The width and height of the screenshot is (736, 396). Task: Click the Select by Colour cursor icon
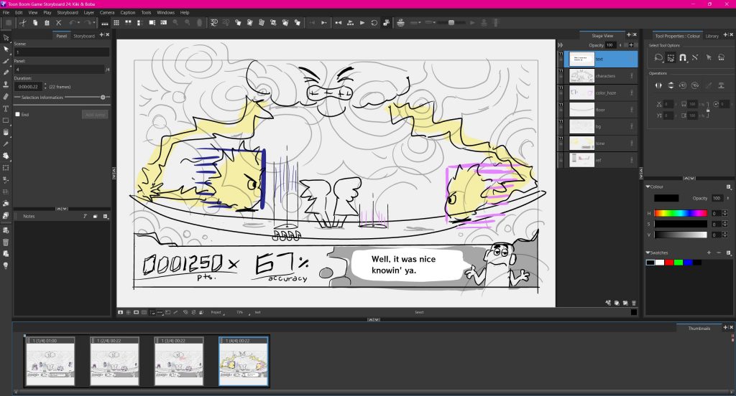[709, 57]
